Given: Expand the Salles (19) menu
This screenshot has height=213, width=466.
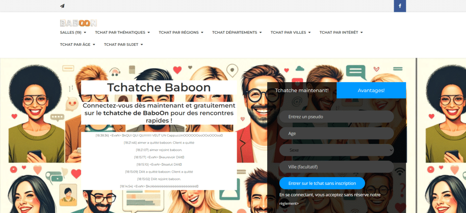Looking at the screenshot, I should click(x=73, y=32).
